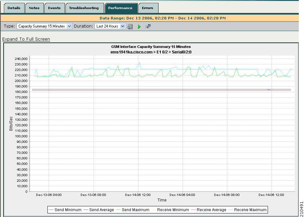Click the Duration: label
304x217 pixels.
tap(83, 26)
